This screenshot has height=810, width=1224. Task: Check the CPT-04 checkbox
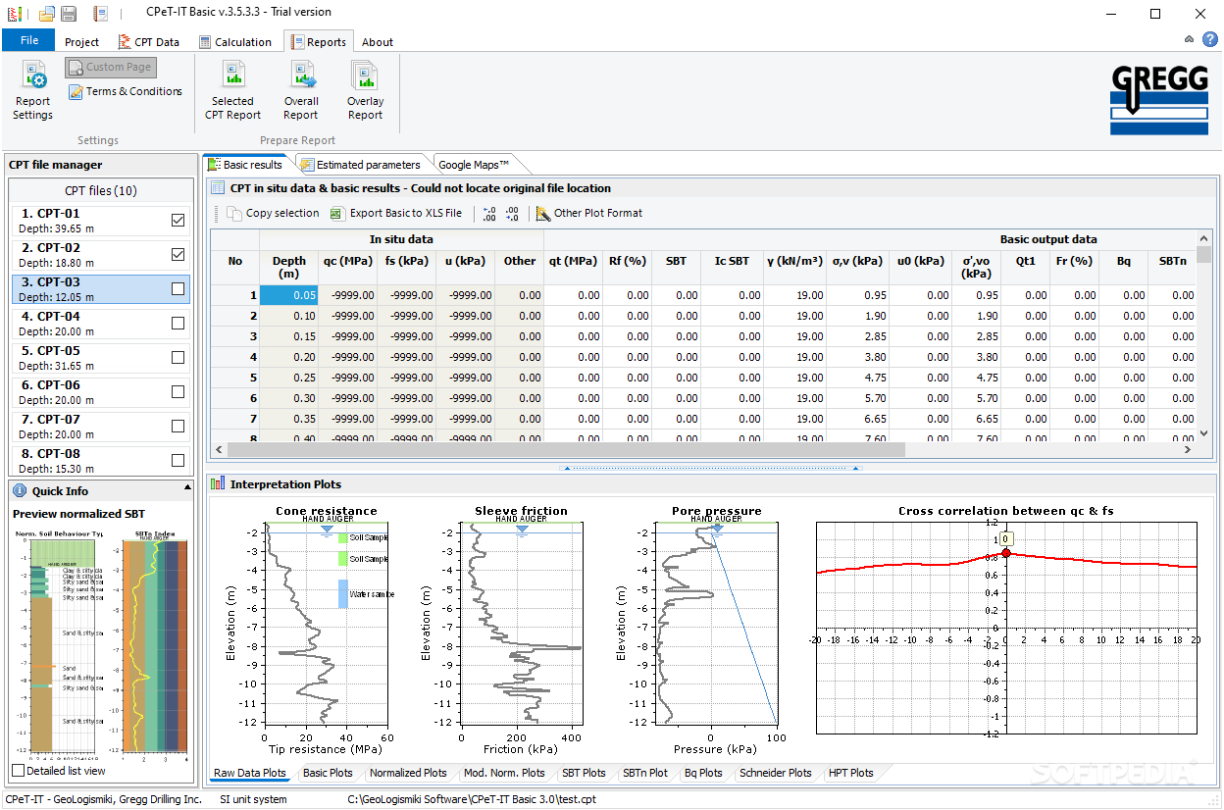pos(178,324)
